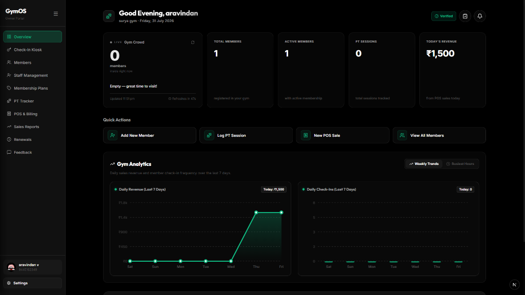Open Renewals in sidebar
The image size is (525, 295).
[32, 139]
